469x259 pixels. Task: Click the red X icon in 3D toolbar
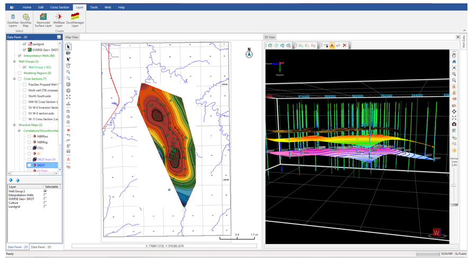pos(344,46)
